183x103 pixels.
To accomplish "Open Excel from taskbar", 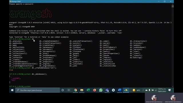I will tap(88, 90).
